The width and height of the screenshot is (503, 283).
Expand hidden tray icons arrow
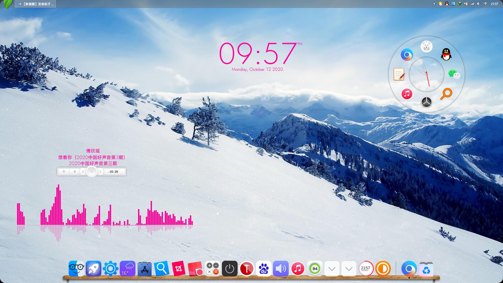click(x=434, y=4)
